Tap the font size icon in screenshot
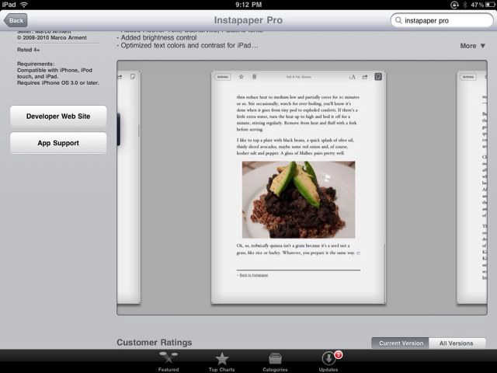The height and width of the screenshot is (373, 497). pyautogui.click(x=352, y=77)
